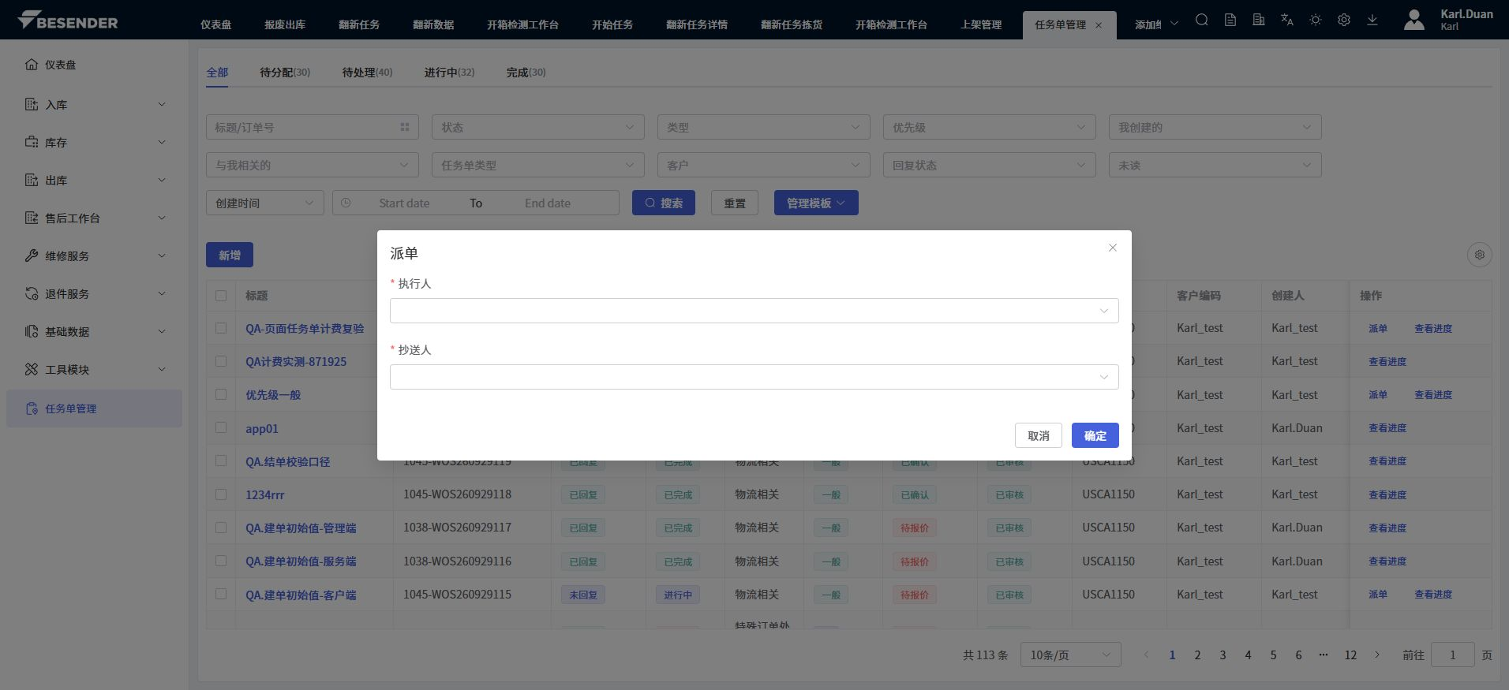Click the 工具模块 icon in sidebar
This screenshot has height=690, width=1509.
tap(32, 369)
